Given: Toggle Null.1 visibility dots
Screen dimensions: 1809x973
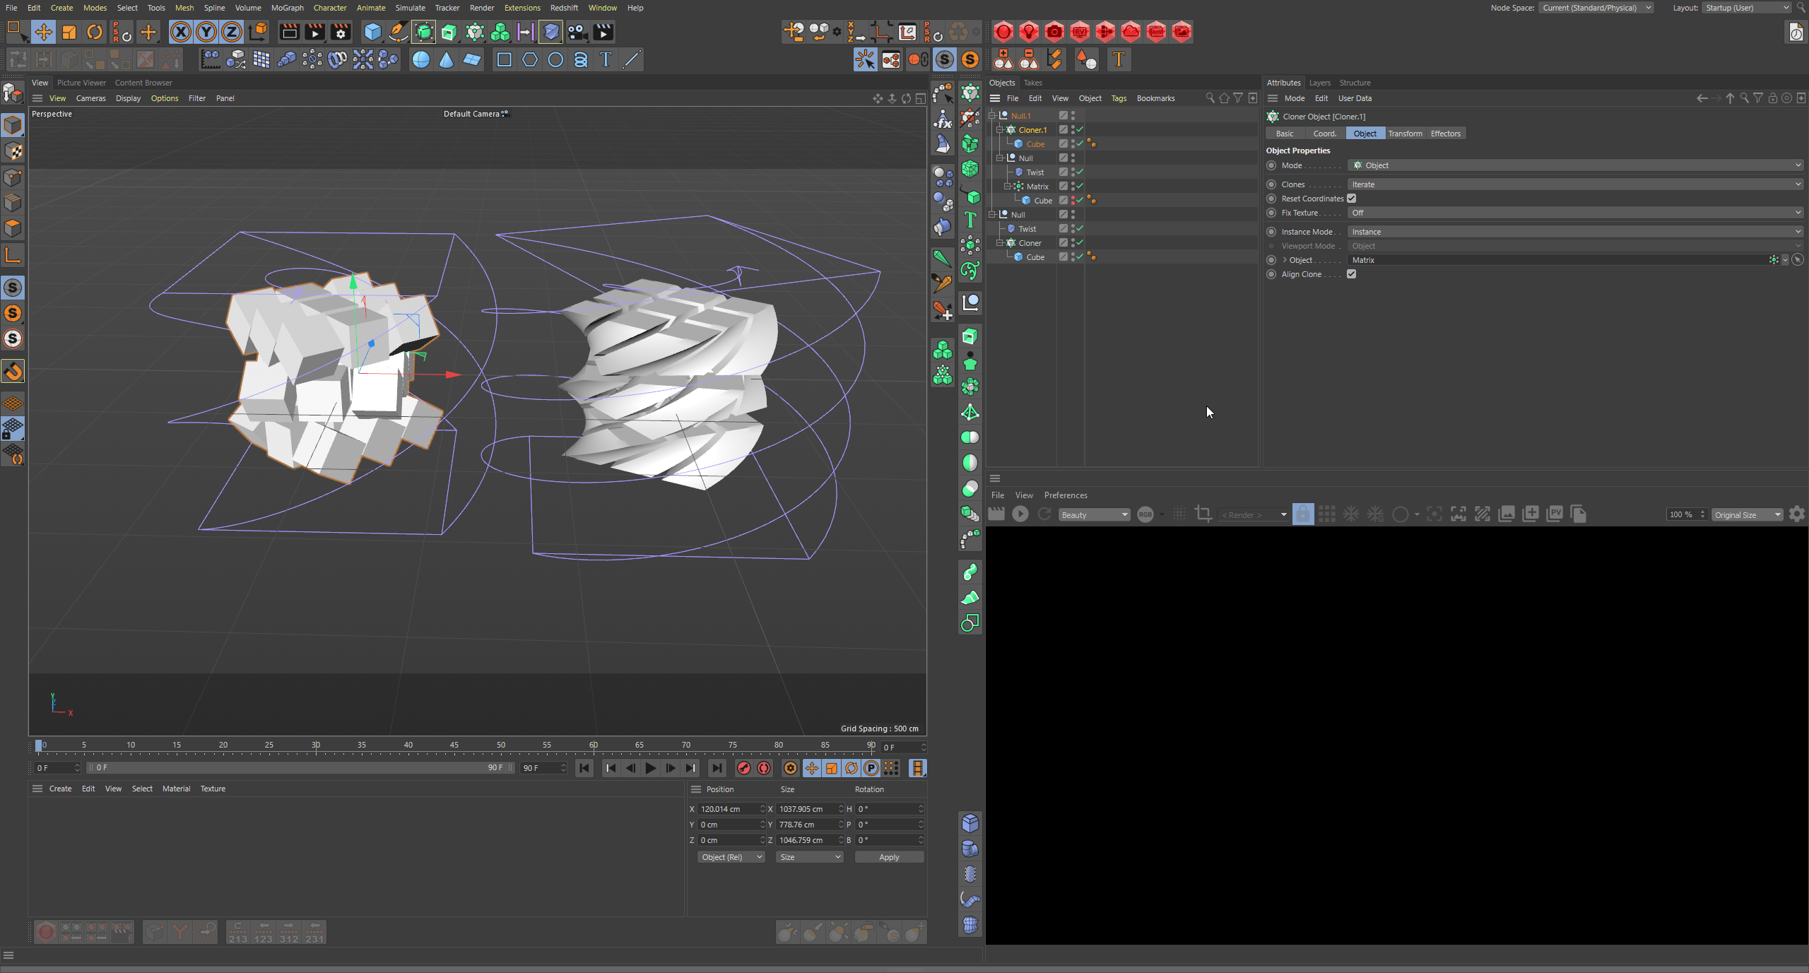Looking at the screenshot, I should click(1073, 116).
